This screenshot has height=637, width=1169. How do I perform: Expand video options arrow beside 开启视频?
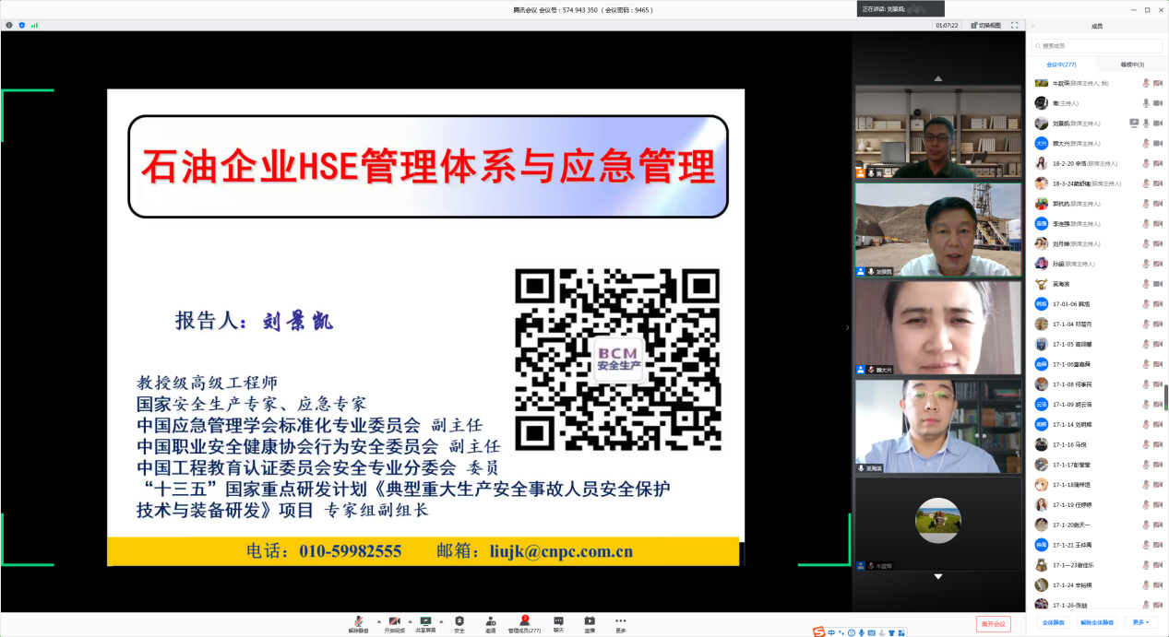coord(410,621)
